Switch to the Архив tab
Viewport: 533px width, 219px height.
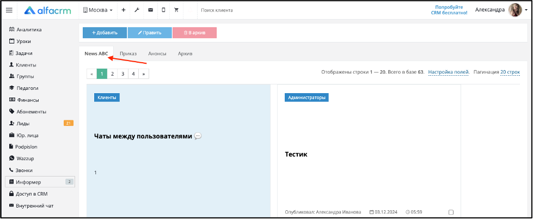tap(185, 53)
